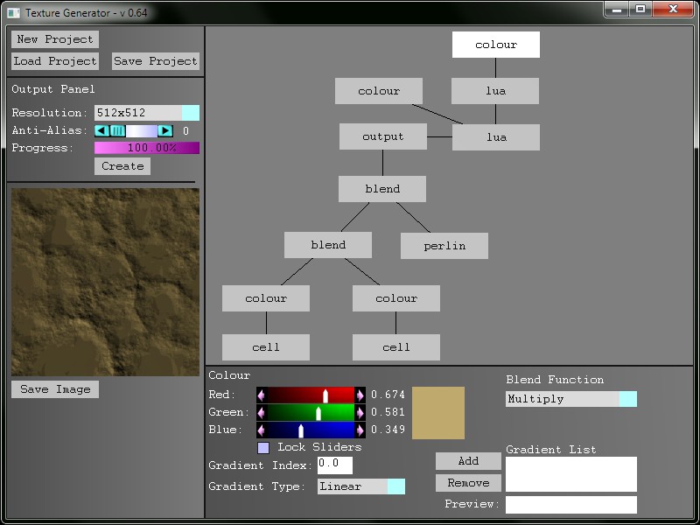Viewport: 700px width, 525px height.
Task: Click Create to generate the texture
Action: click(x=122, y=165)
